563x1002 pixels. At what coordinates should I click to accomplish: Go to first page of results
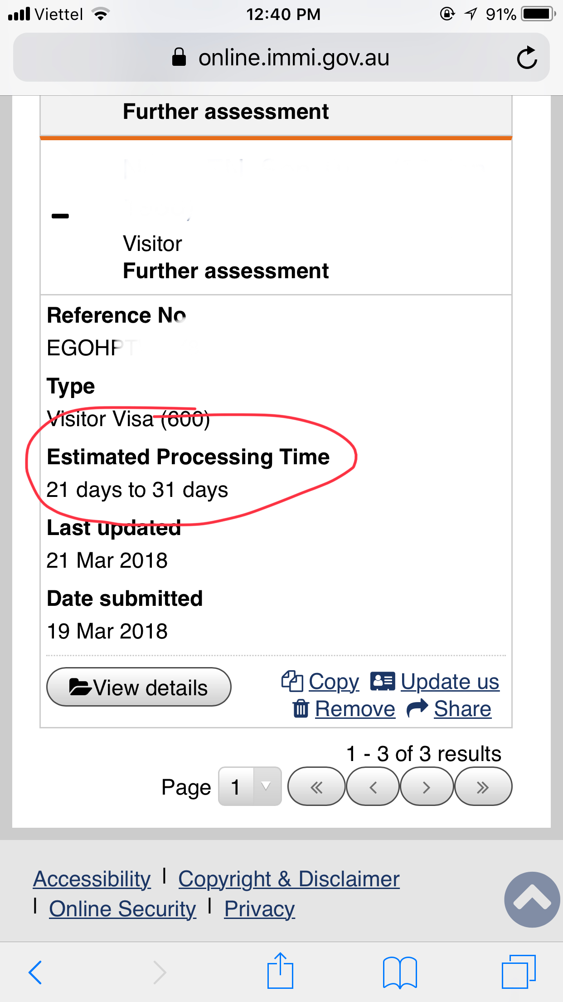tap(316, 786)
